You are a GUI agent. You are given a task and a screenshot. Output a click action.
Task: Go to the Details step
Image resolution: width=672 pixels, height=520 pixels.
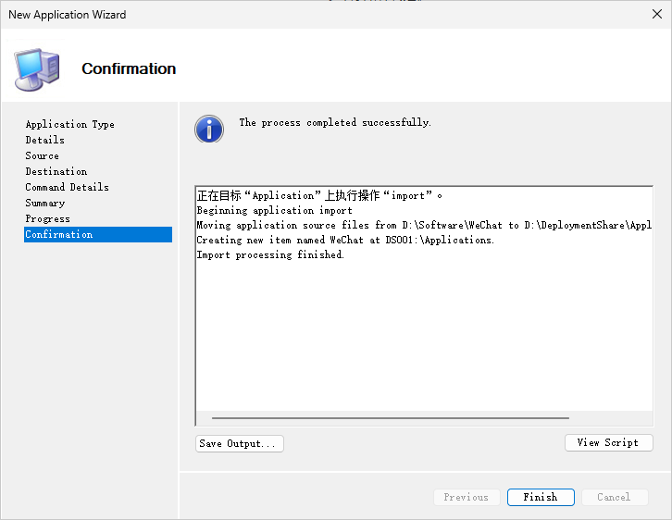pos(45,140)
